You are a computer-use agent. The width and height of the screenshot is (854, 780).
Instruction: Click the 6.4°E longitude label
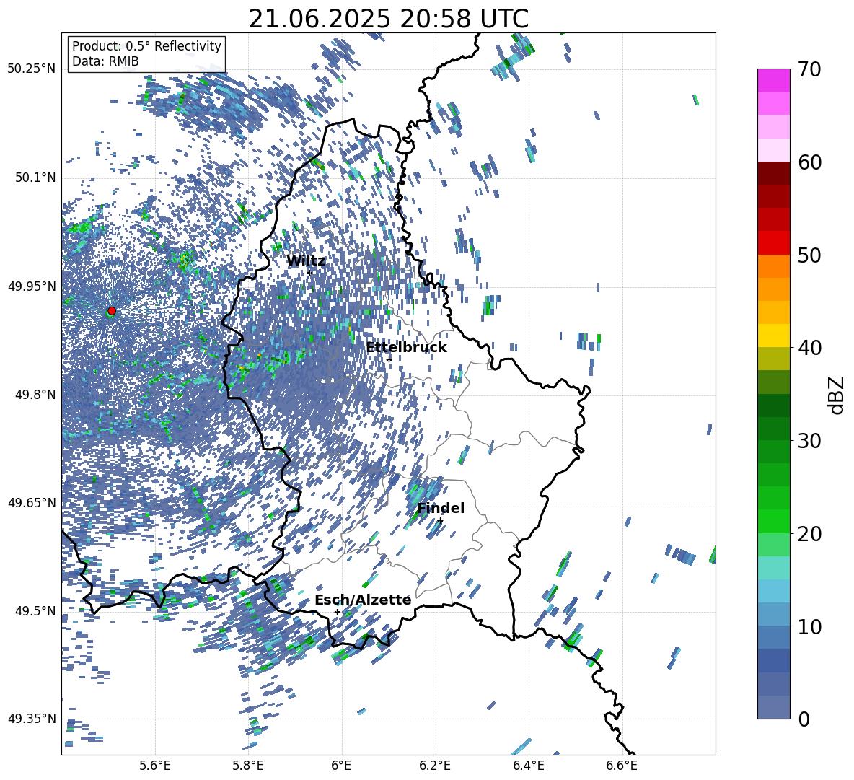pyautogui.click(x=528, y=766)
